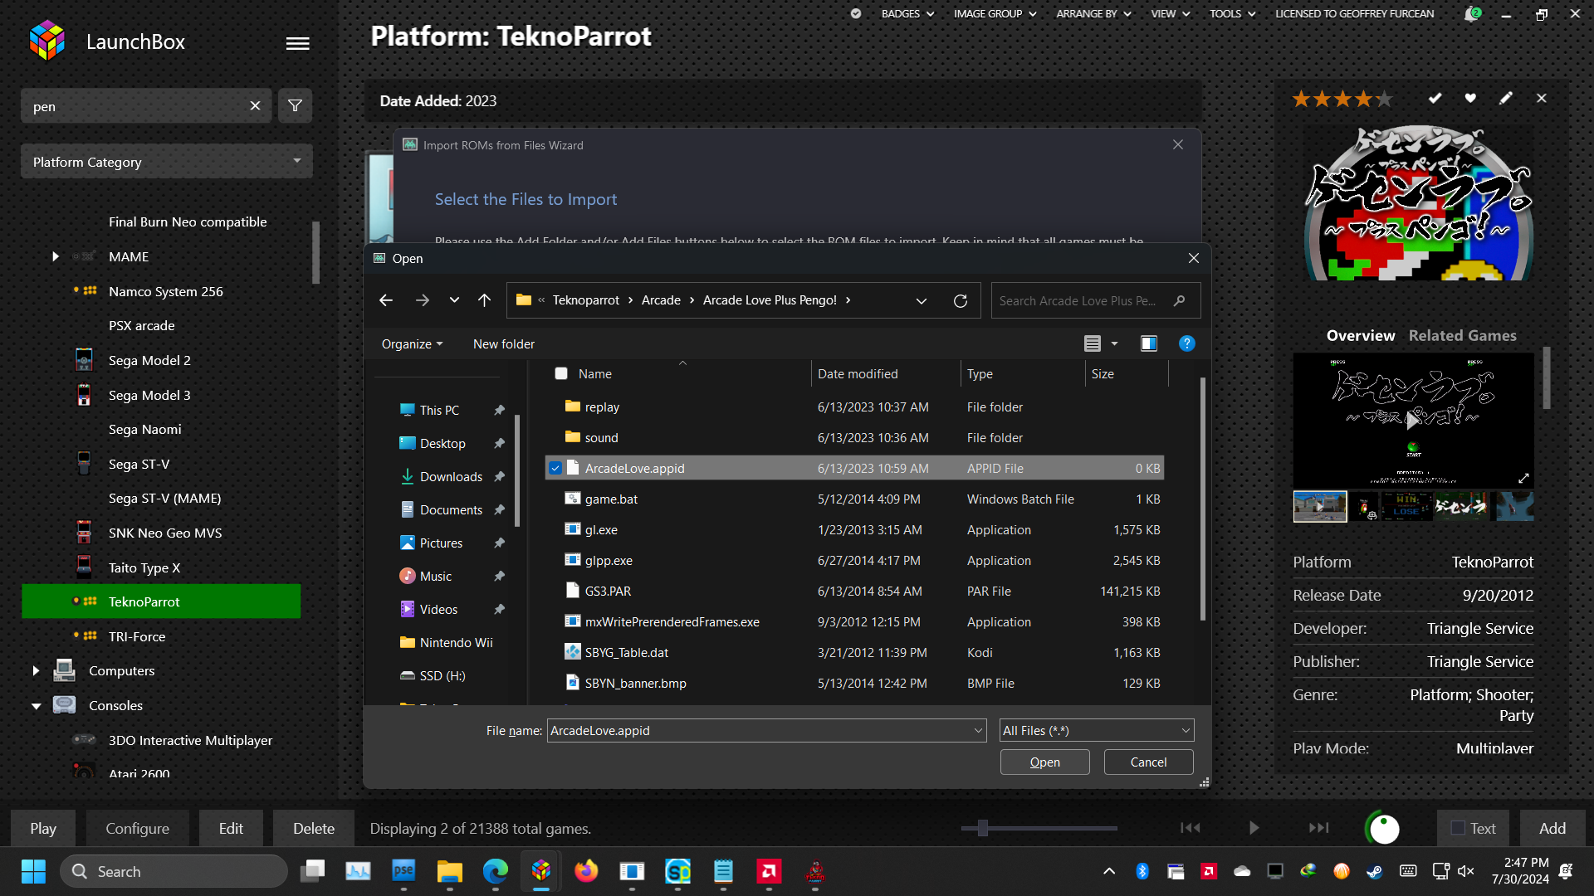Open the All Files type filter
1594x896 pixels.
(1097, 730)
